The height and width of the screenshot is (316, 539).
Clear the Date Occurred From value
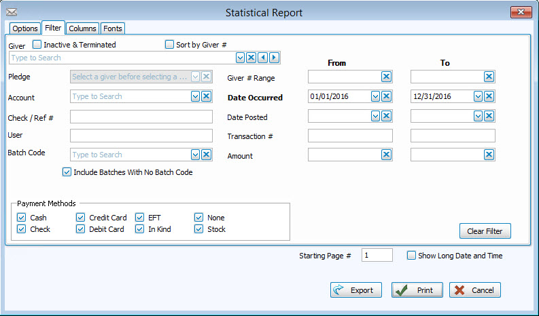[386, 96]
